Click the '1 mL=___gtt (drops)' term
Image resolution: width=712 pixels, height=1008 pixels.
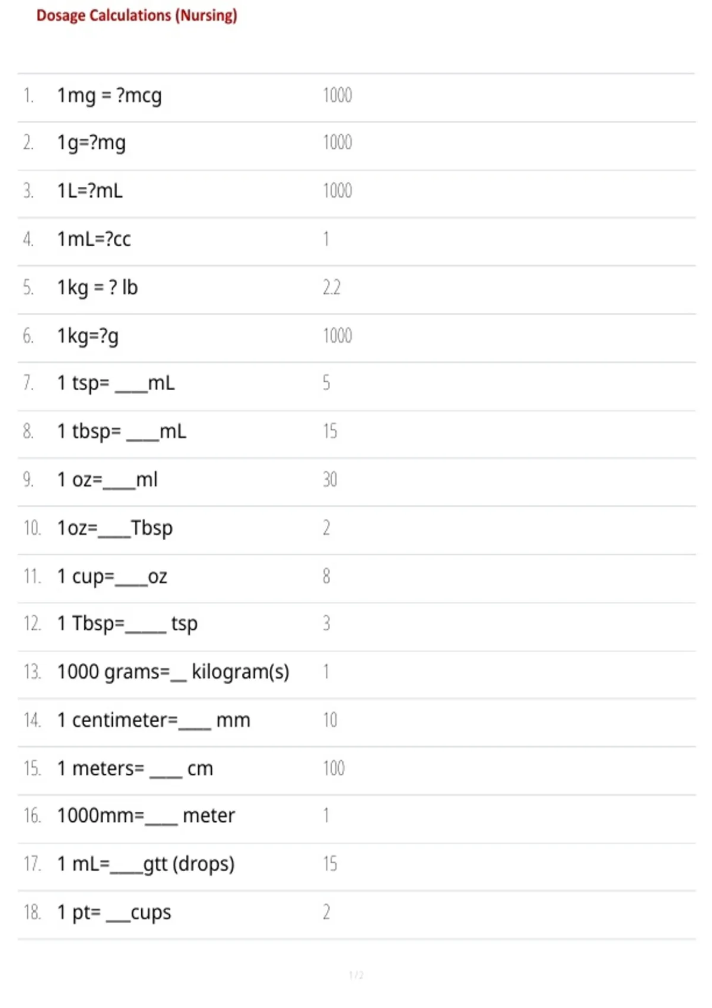point(146,864)
